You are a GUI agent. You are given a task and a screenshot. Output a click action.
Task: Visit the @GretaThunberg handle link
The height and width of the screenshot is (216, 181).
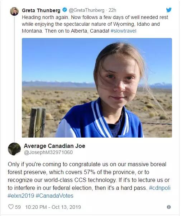coord(86,10)
